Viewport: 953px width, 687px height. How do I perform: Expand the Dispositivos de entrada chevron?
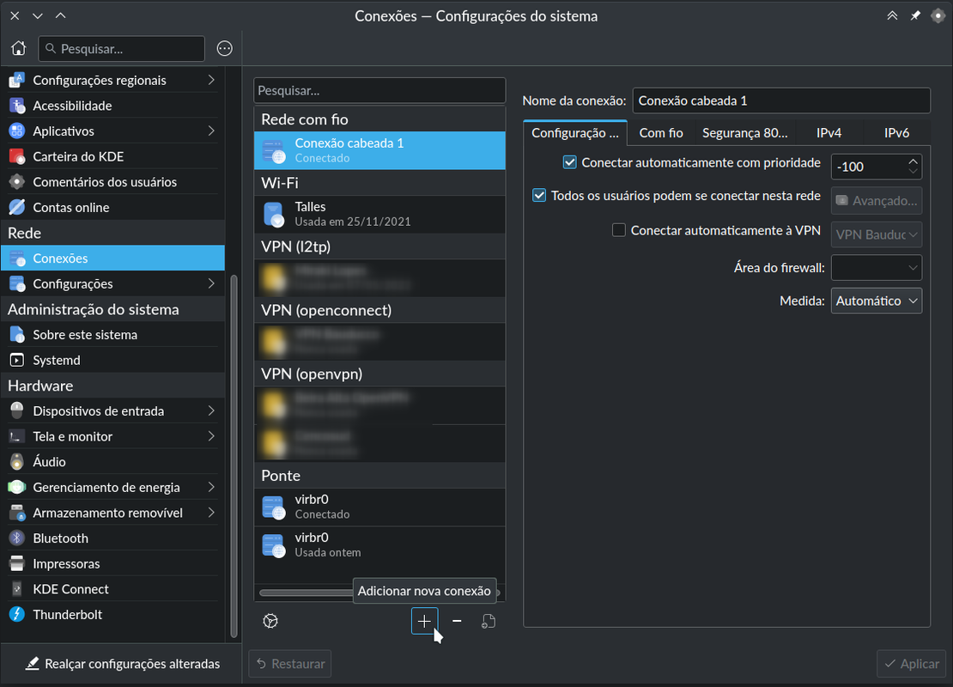tap(211, 411)
